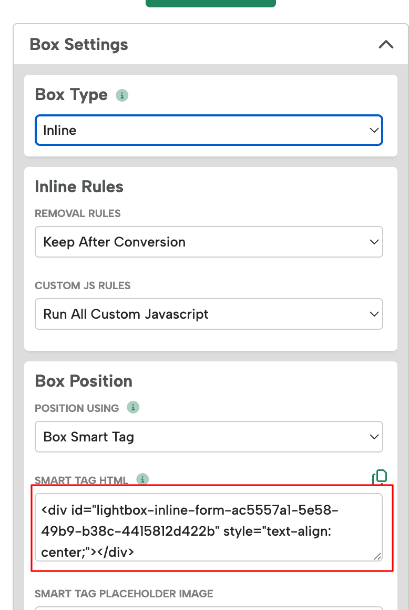Click the green button at the top
This screenshot has height=610, width=409.
coord(210,3)
